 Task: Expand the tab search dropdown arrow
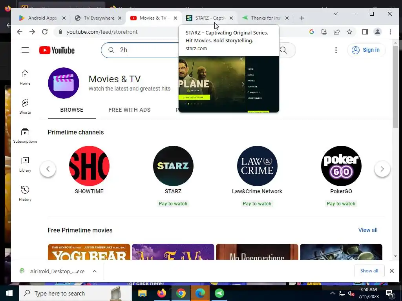(x=335, y=14)
